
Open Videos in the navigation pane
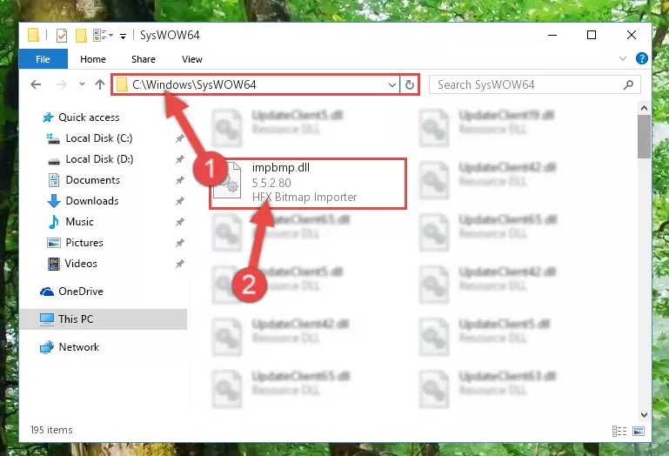pyautogui.click(x=81, y=264)
